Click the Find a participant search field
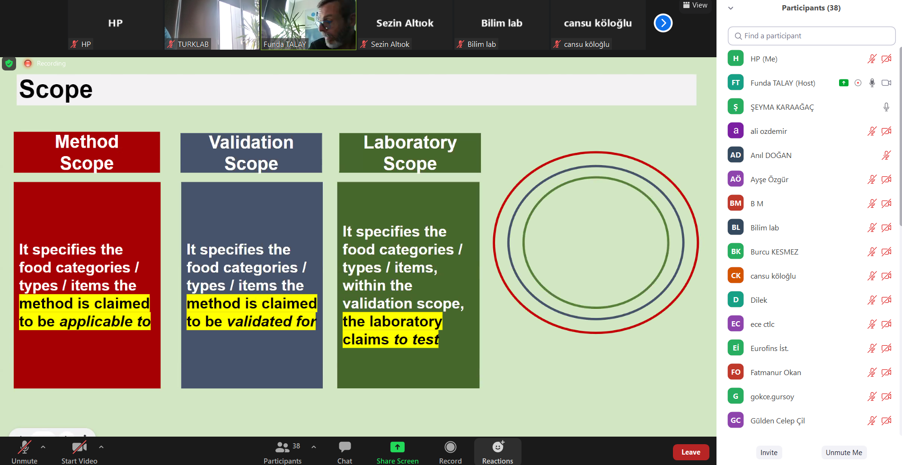 point(811,36)
